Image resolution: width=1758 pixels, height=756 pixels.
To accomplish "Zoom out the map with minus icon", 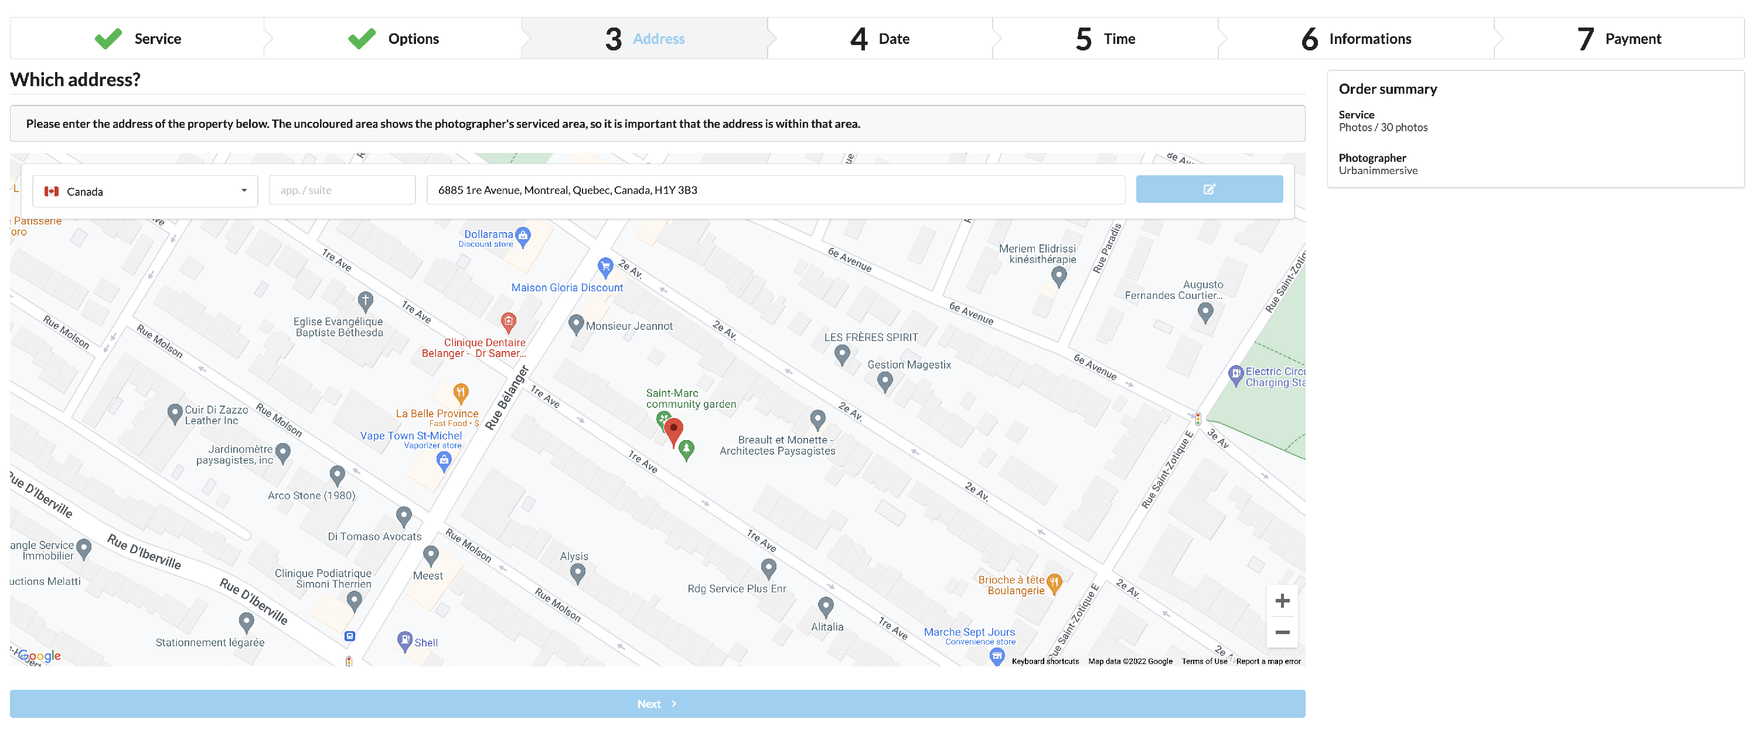I will pyautogui.click(x=1282, y=632).
